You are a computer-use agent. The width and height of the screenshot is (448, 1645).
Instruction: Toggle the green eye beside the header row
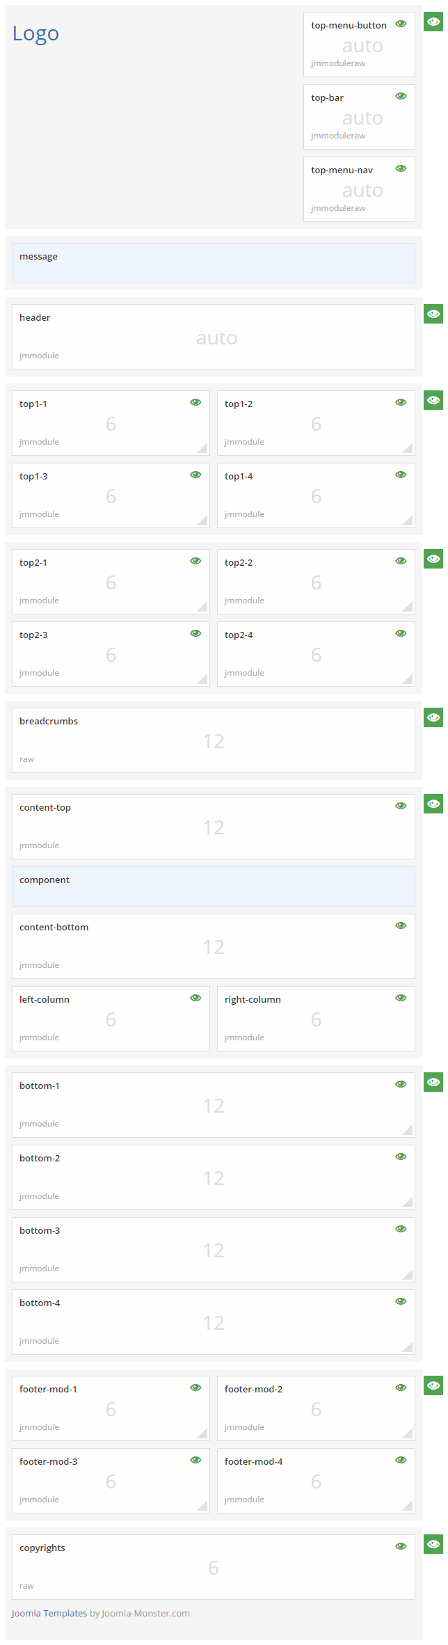[x=433, y=314]
